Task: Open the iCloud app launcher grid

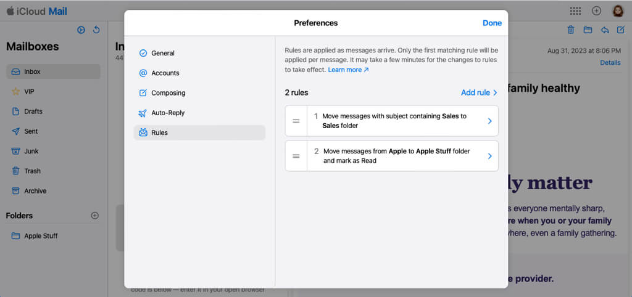Action: (575, 11)
